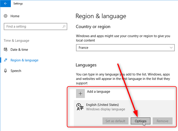
Task: Open Speech settings
Action: [16, 71]
